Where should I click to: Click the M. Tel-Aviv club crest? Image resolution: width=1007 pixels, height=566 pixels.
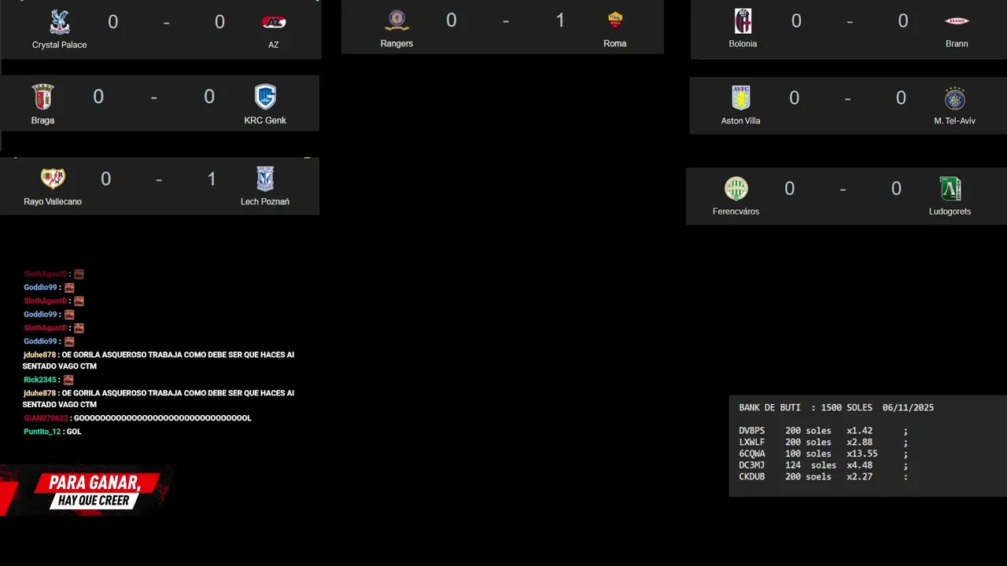[955, 98]
